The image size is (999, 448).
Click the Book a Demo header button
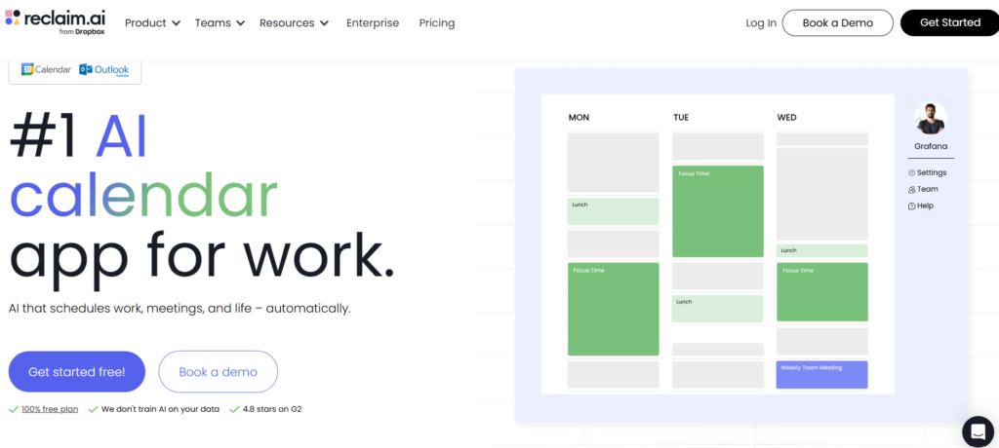[837, 22]
